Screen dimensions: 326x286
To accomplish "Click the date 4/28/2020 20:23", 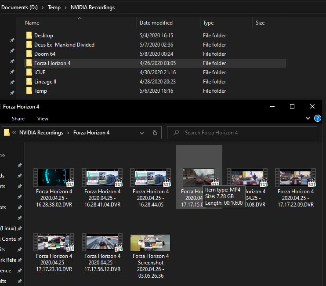I will [x=158, y=81].
